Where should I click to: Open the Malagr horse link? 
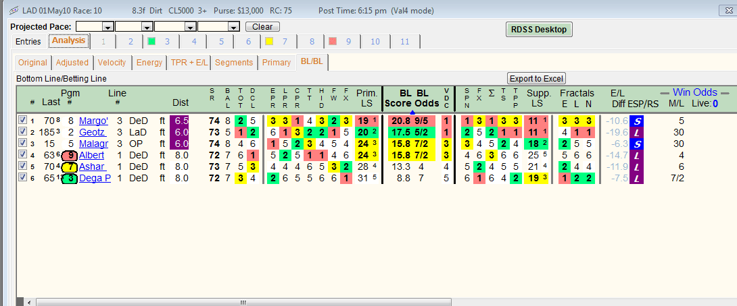pyautogui.click(x=93, y=144)
